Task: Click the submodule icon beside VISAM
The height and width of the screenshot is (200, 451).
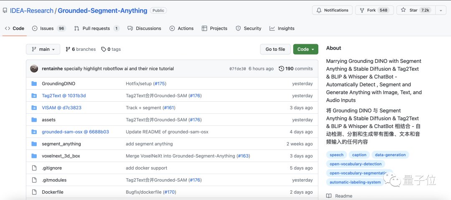Action: tap(34, 108)
